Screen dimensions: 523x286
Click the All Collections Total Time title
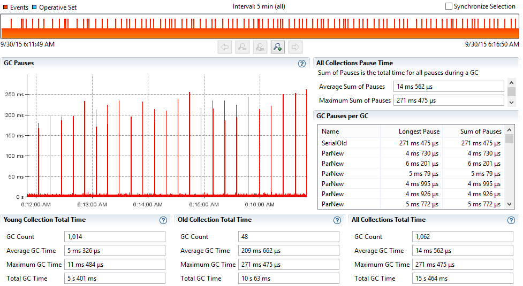pos(389,220)
